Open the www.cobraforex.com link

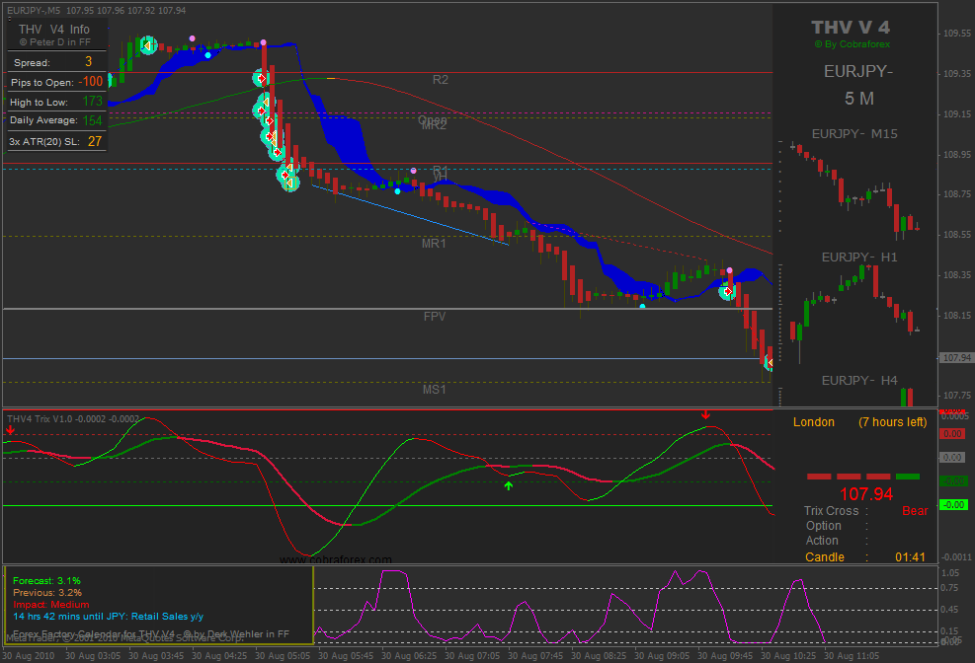point(336,559)
